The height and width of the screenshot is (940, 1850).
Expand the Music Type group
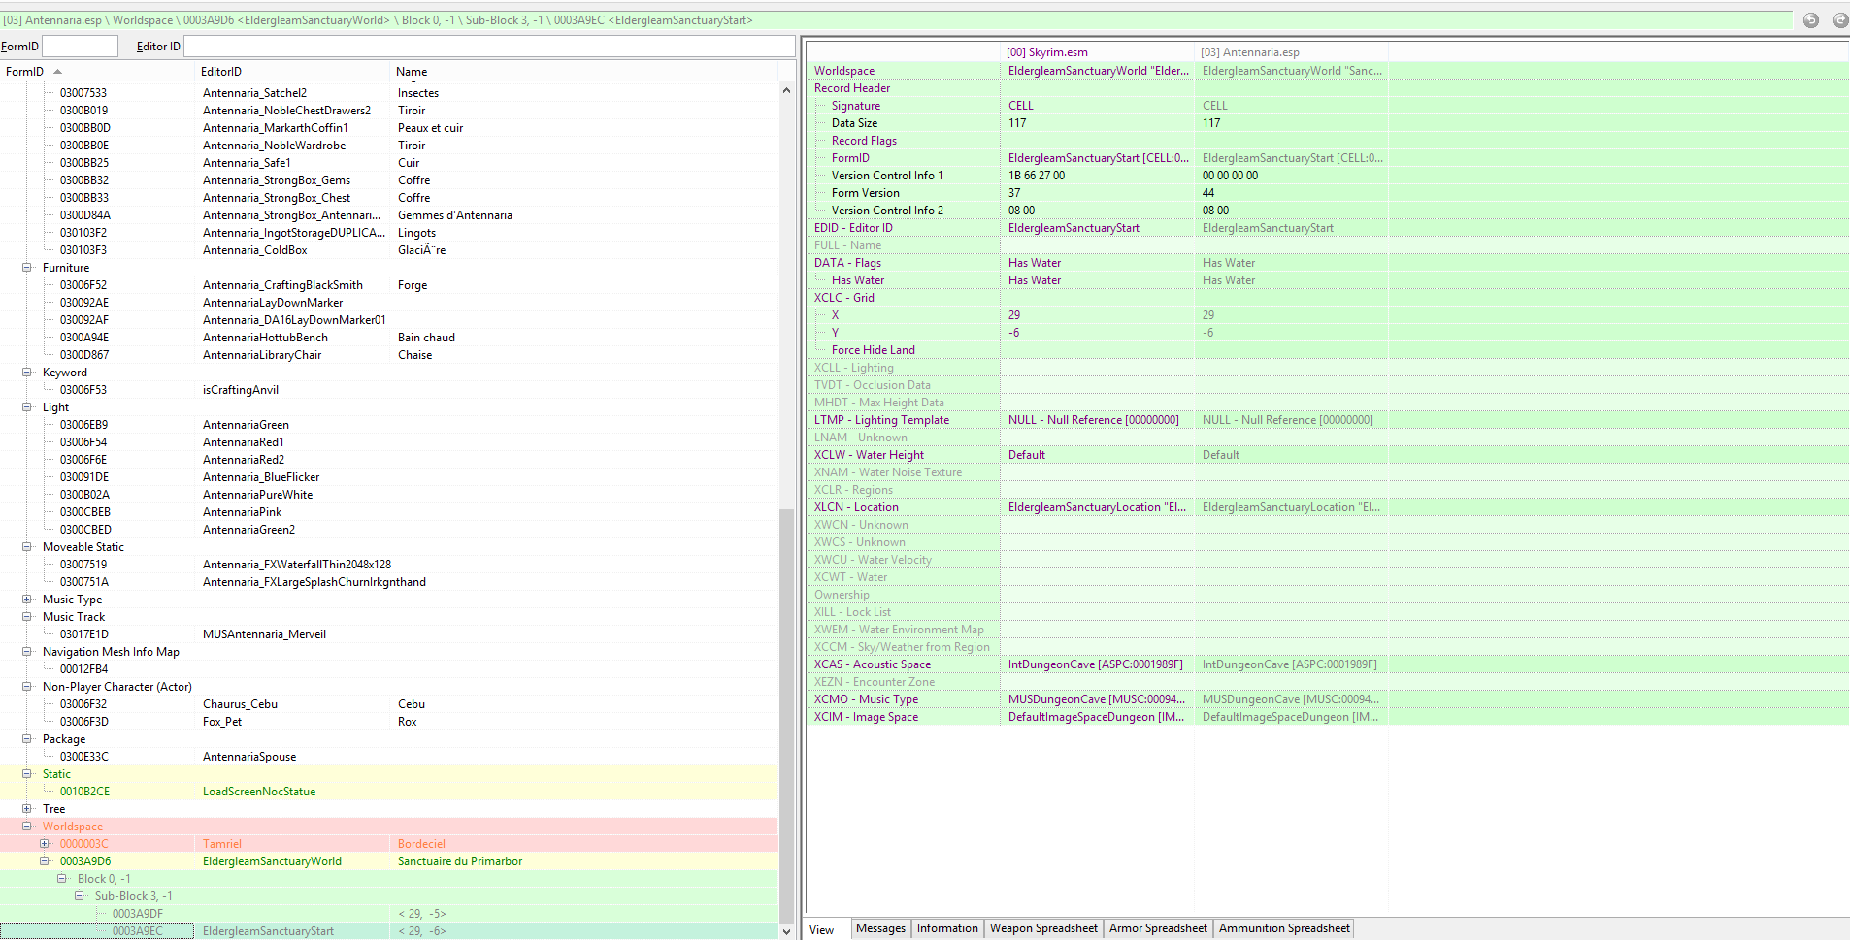[x=27, y=600]
